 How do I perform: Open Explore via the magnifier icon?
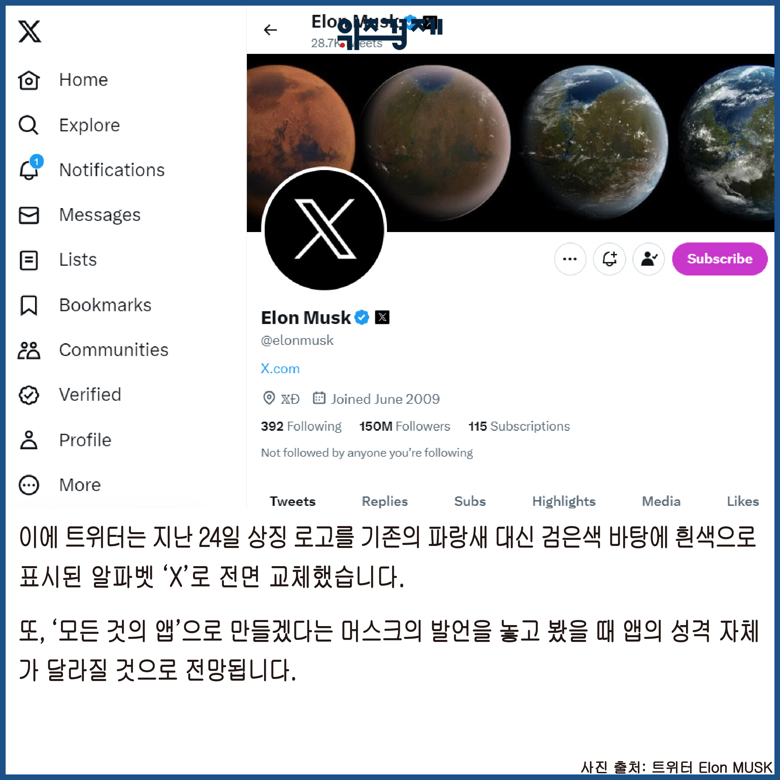29,125
